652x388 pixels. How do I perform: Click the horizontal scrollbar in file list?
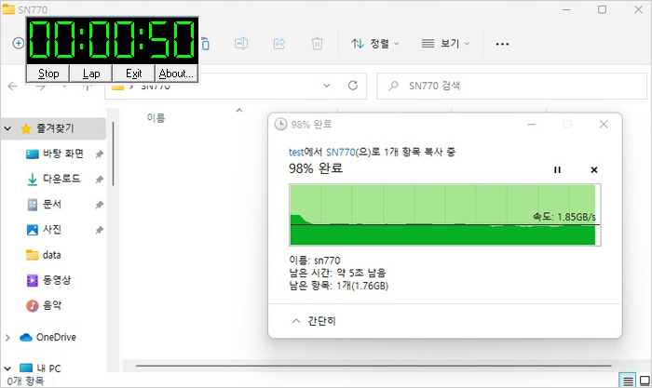[x=374, y=366]
